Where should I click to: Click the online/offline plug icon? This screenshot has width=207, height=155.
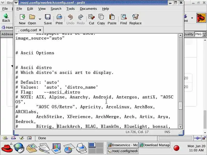tap(197, 138)
